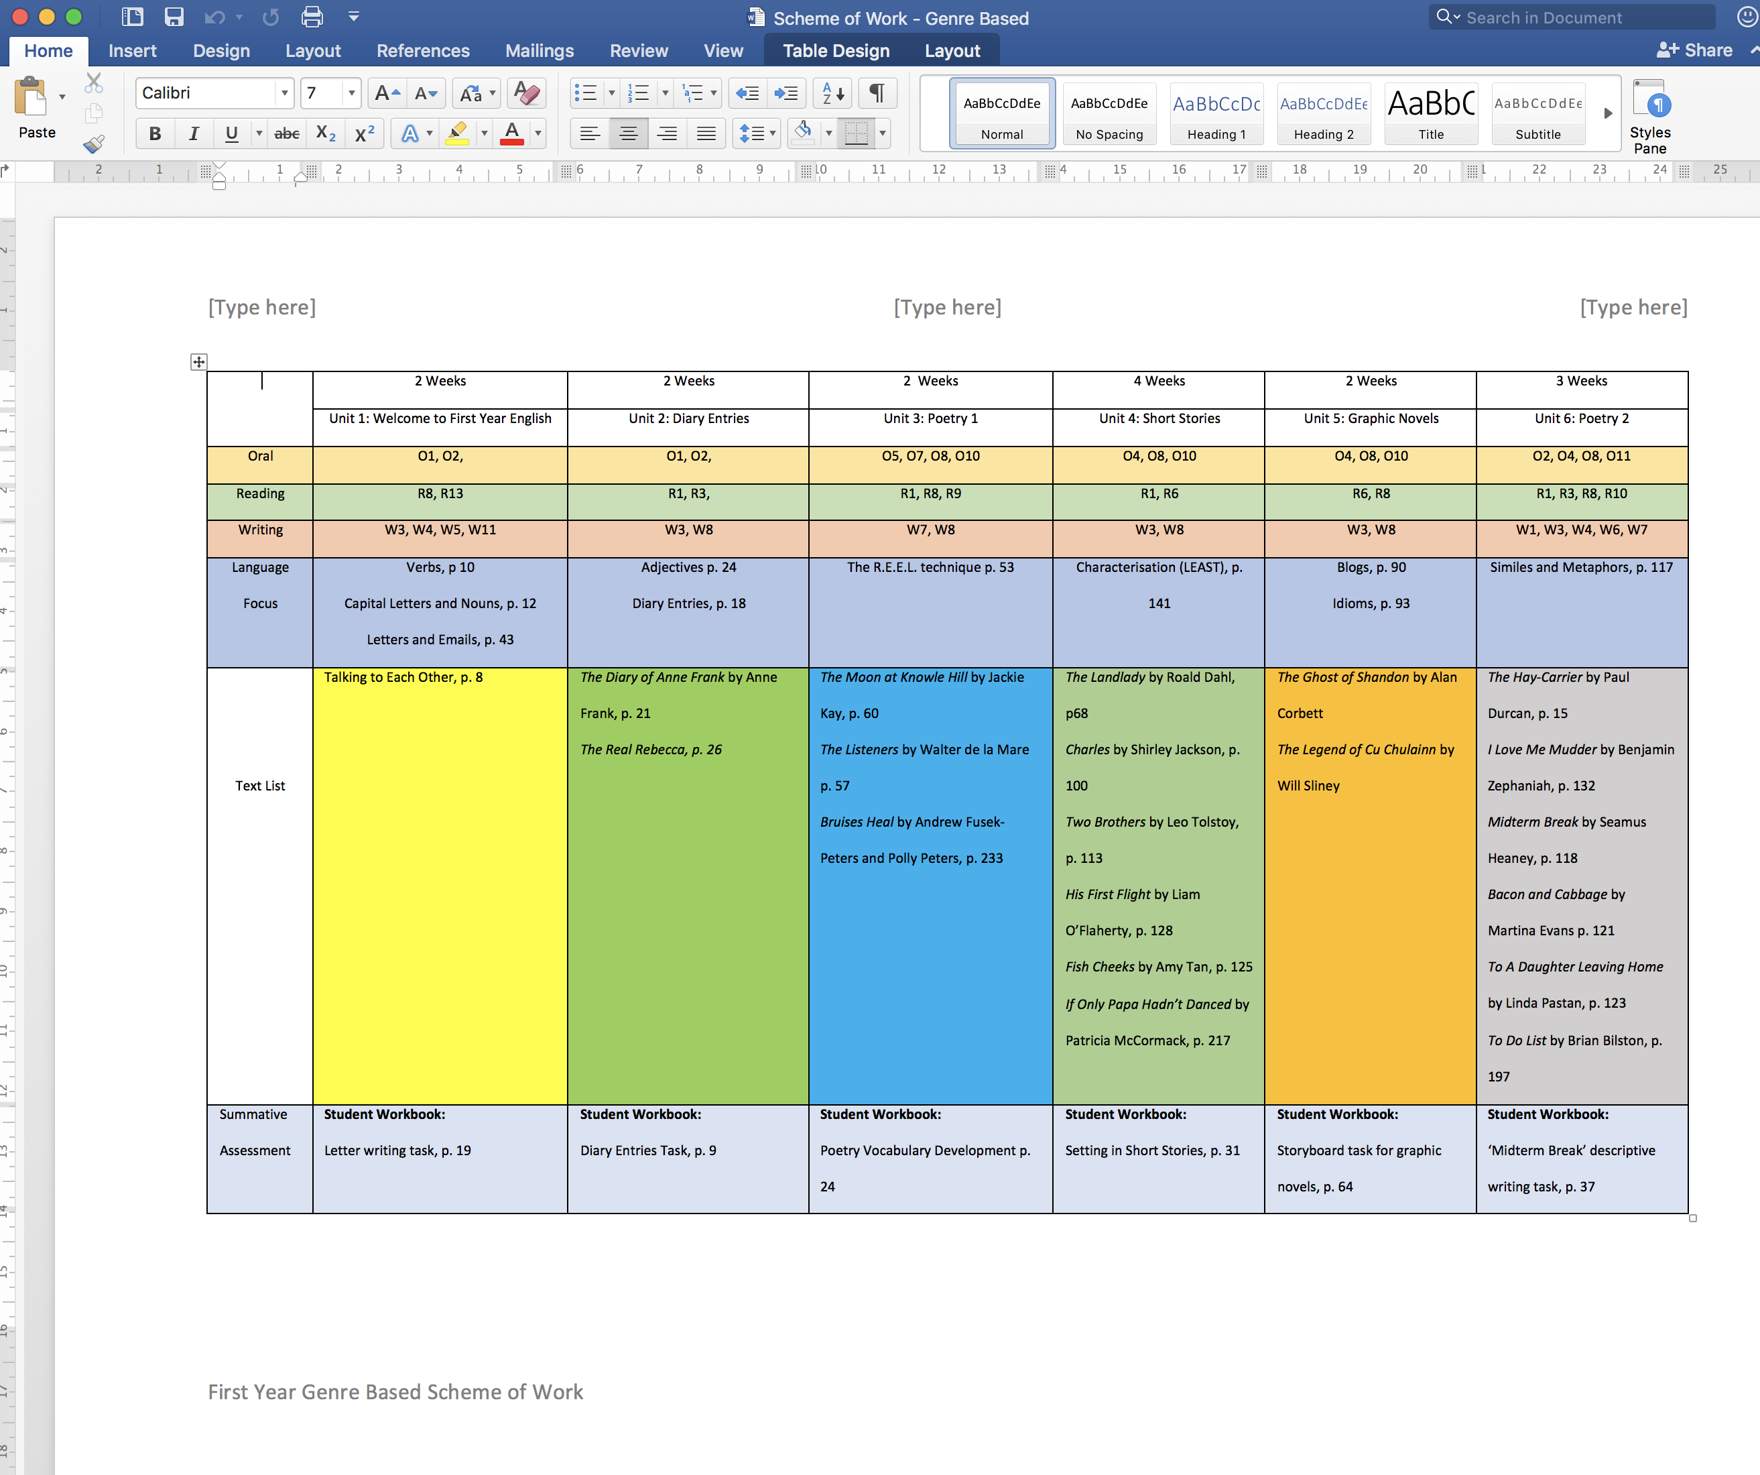The image size is (1760, 1475).
Task: Apply the red font color swatch
Action: (512, 133)
